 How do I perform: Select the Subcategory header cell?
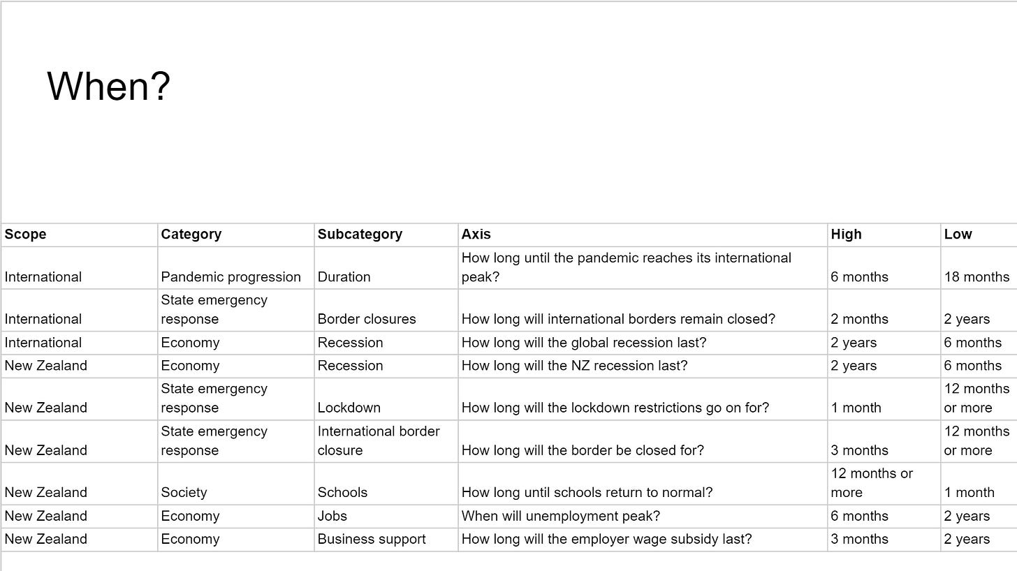[386, 235]
